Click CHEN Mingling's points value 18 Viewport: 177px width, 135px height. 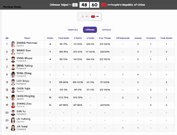point(50,98)
